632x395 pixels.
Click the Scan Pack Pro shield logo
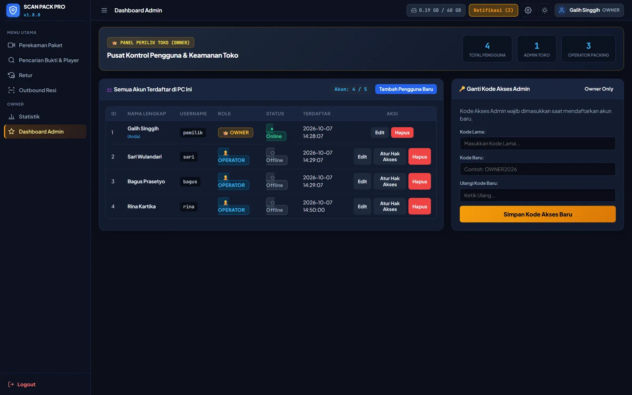pos(13,10)
